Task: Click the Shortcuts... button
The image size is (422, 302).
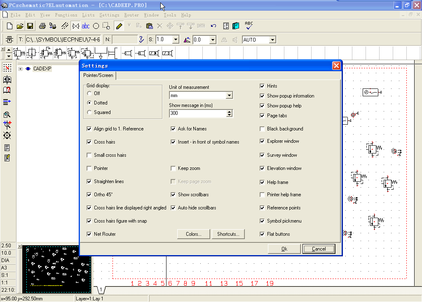Action: (x=228, y=234)
